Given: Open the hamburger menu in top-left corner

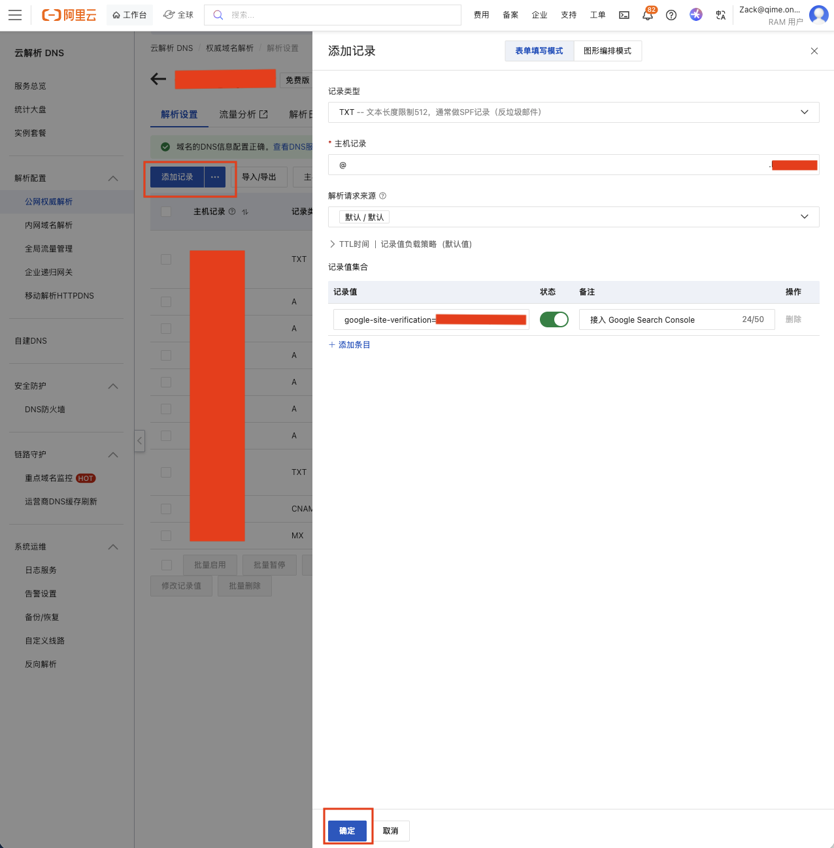Looking at the screenshot, I should pyautogui.click(x=15, y=15).
